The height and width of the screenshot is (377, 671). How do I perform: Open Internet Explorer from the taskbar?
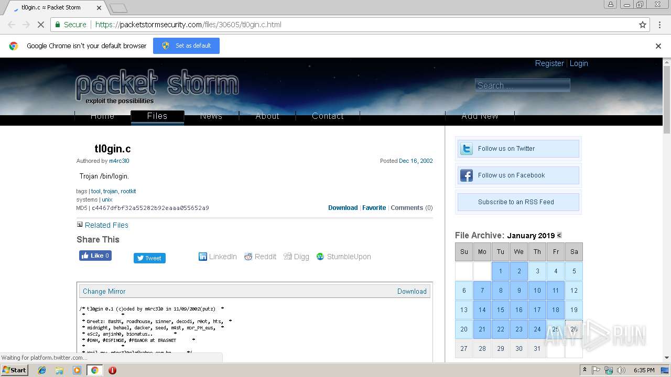point(42,370)
